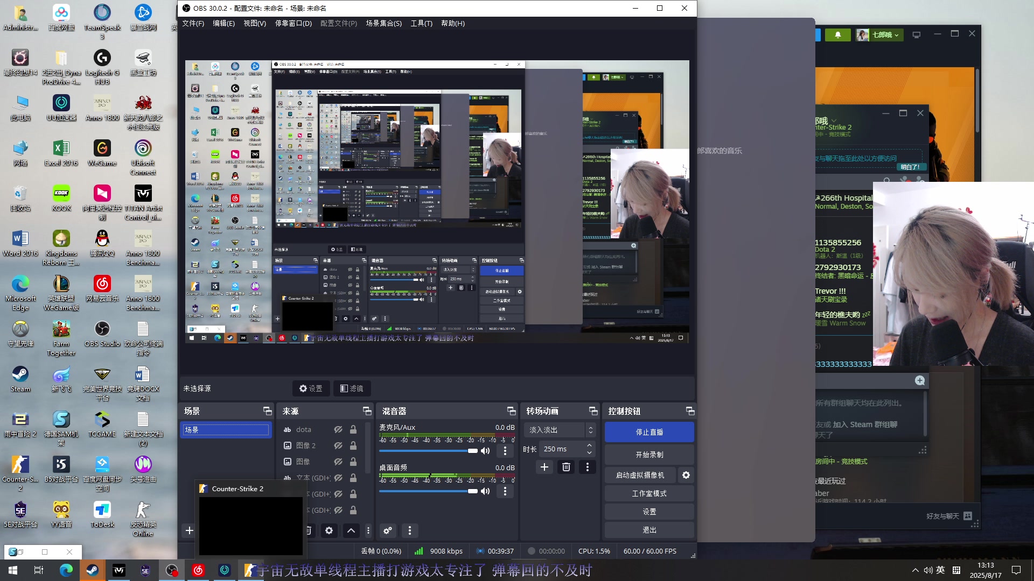Open 淡入淡出 transition type dropdown
The height and width of the screenshot is (581, 1034).
[559, 430]
